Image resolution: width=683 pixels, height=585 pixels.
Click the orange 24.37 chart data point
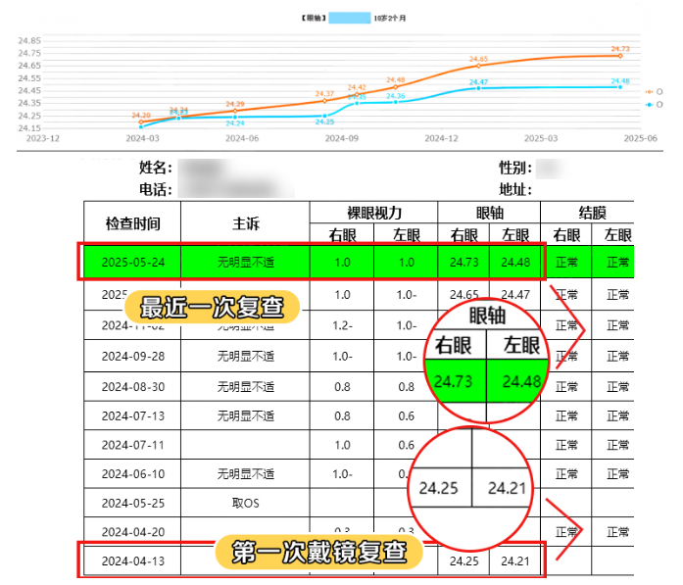324,100
